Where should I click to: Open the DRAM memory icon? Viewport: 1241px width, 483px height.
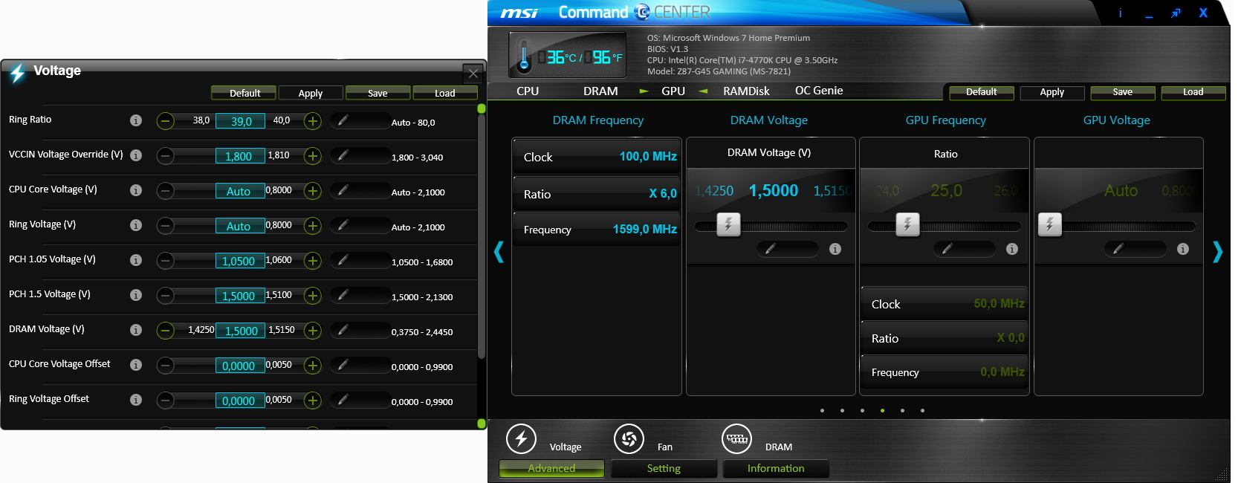pos(736,439)
